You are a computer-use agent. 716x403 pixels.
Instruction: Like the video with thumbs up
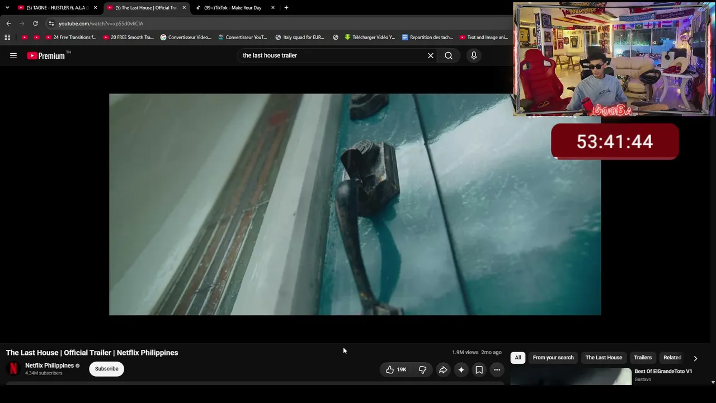click(x=395, y=369)
